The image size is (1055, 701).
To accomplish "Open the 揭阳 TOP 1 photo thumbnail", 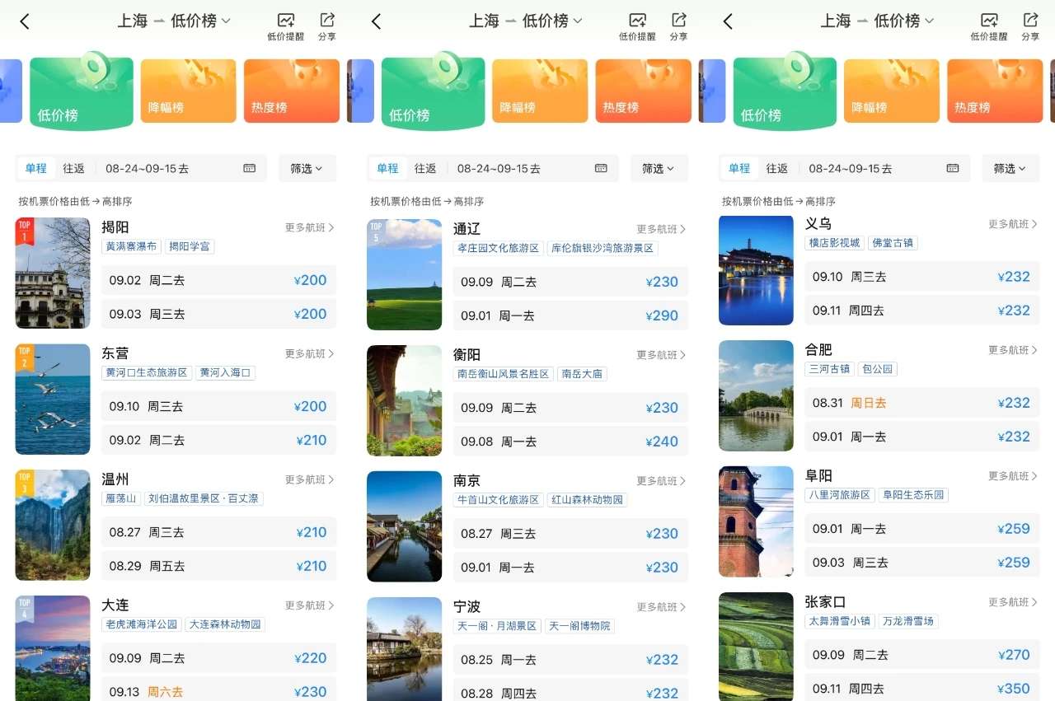I will [x=53, y=273].
